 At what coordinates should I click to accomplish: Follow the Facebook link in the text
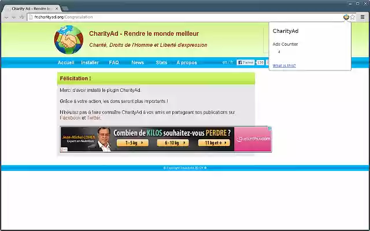(x=70, y=118)
